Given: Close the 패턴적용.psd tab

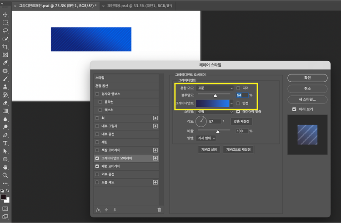Looking at the screenshot, I should point(103,6).
